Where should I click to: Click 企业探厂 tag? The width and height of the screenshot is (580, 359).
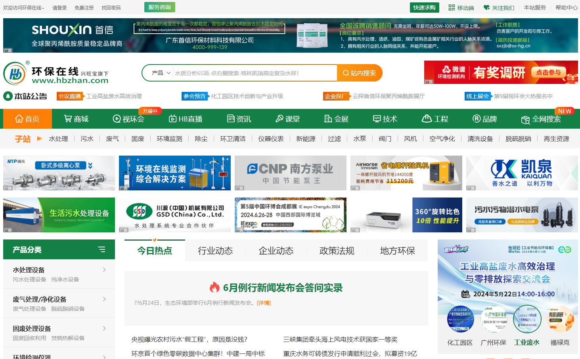[336, 96]
